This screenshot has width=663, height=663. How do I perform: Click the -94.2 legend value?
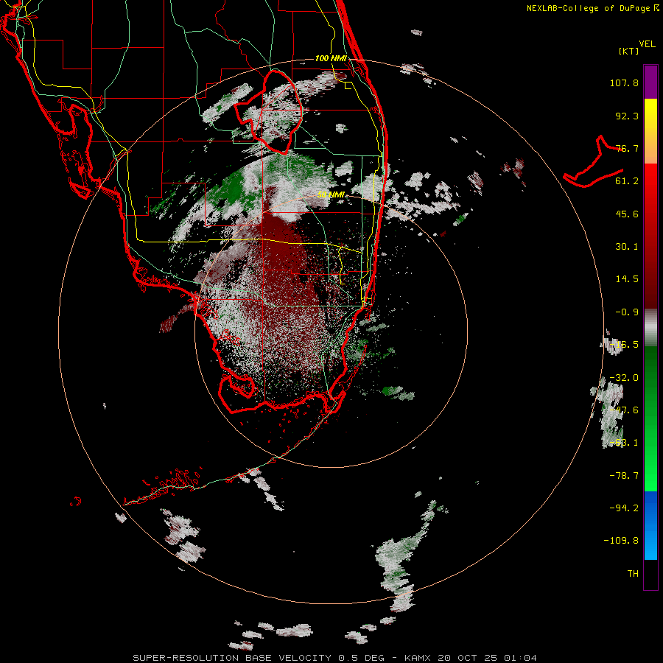624,508
